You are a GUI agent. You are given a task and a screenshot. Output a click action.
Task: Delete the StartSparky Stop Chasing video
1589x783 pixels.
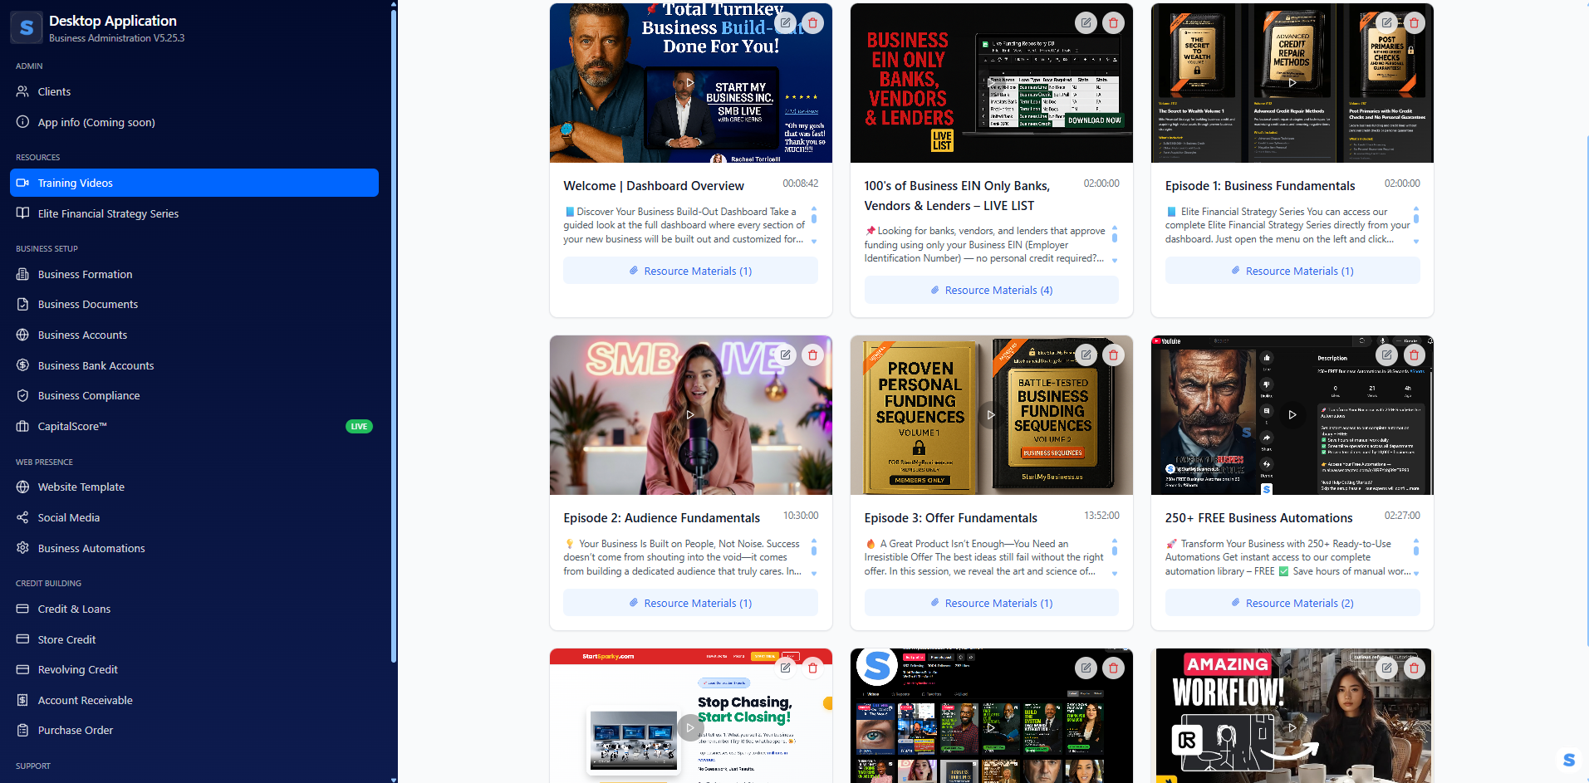coord(813,668)
